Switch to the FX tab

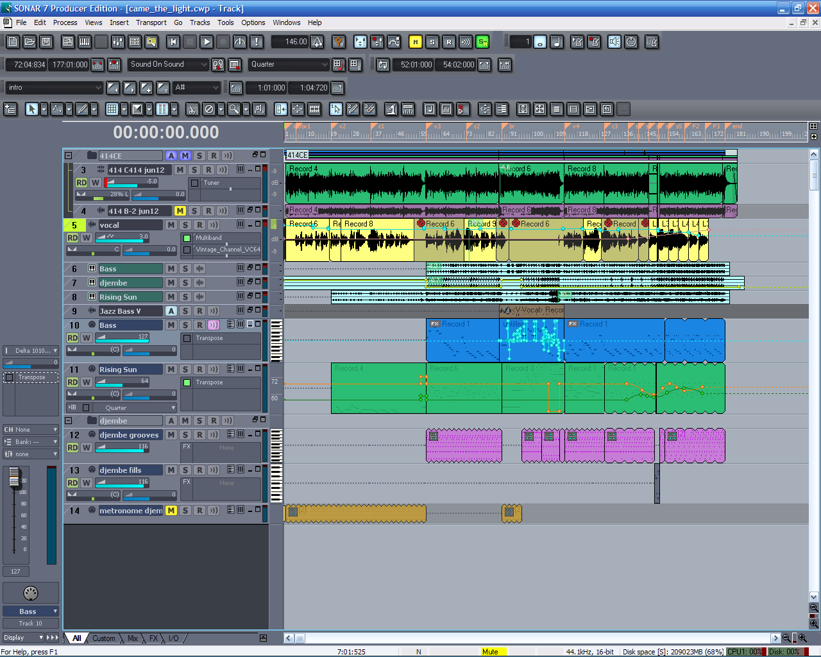coord(154,638)
